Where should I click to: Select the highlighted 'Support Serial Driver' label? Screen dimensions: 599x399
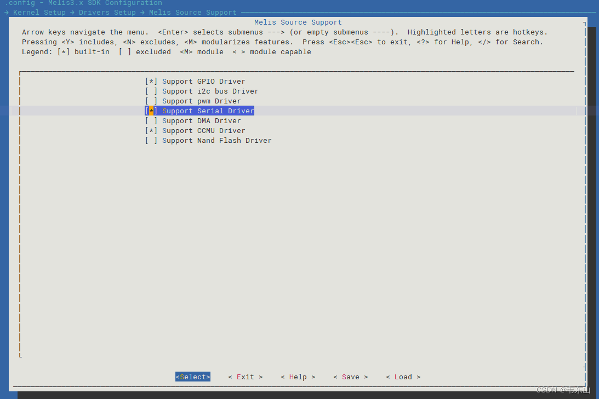208,111
